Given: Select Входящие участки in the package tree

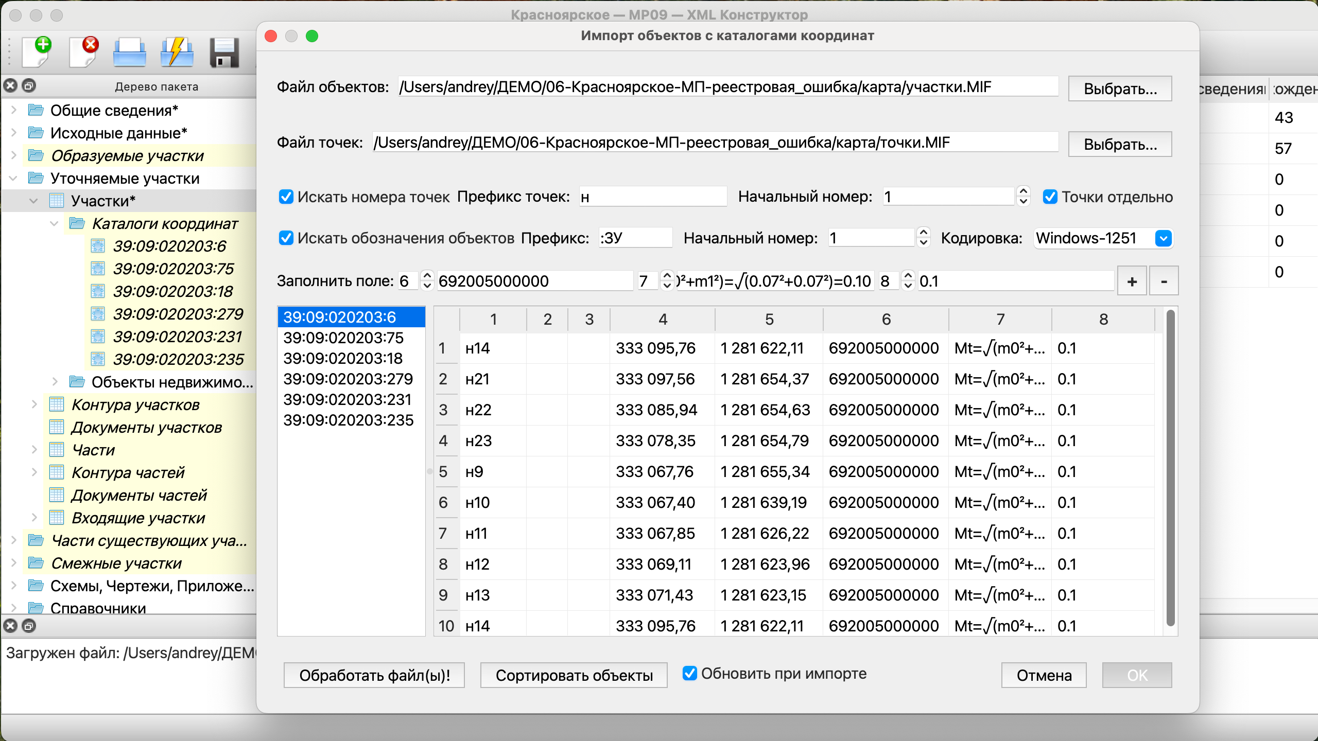Looking at the screenshot, I should [138, 518].
